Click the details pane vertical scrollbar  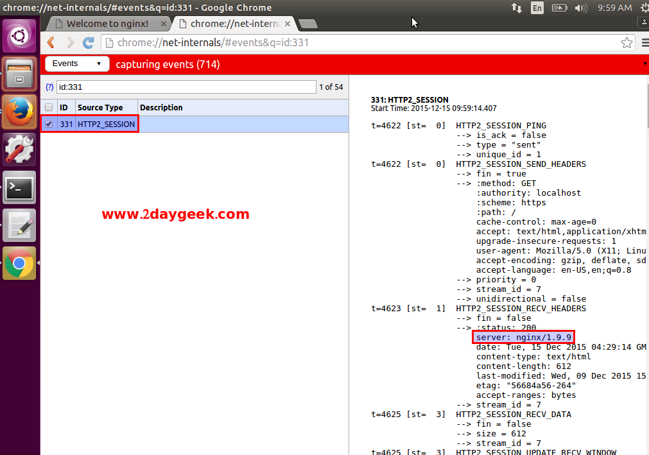(x=647, y=105)
